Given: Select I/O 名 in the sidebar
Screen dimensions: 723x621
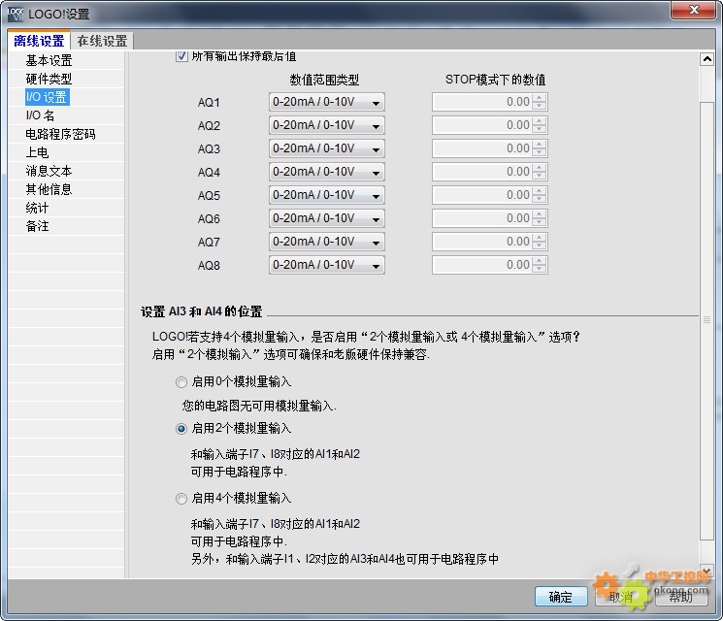Looking at the screenshot, I should pos(40,115).
